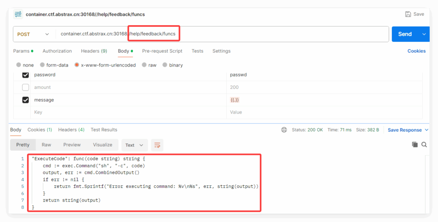
Task: Uncheck the message parameter checkbox
Action: click(26, 100)
